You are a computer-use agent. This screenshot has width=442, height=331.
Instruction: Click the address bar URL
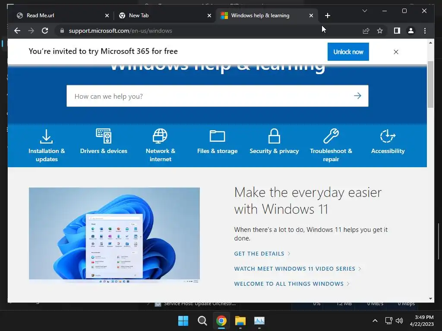pos(120,31)
